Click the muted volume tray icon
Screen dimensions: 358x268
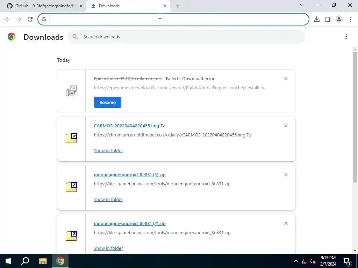pos(313,261)
